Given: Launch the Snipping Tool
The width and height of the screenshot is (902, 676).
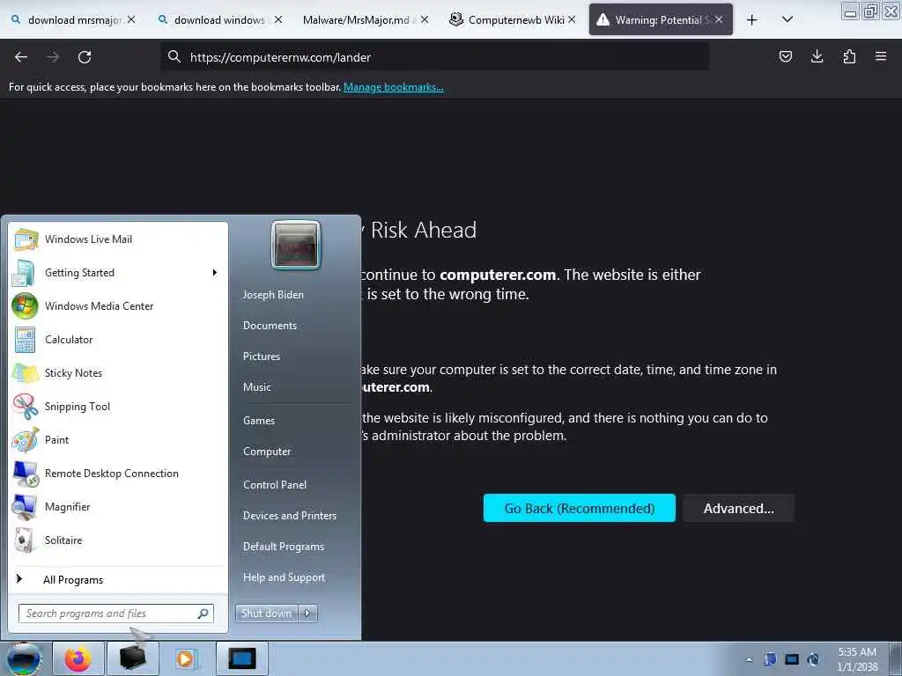Looking at the screenshot, I should 118,407.
